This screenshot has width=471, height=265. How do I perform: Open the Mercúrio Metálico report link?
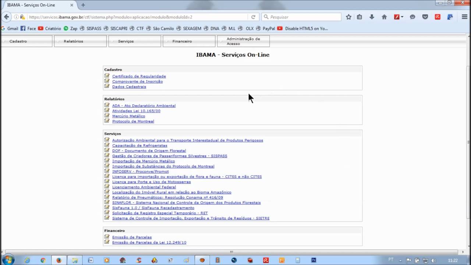click(128, 116)
